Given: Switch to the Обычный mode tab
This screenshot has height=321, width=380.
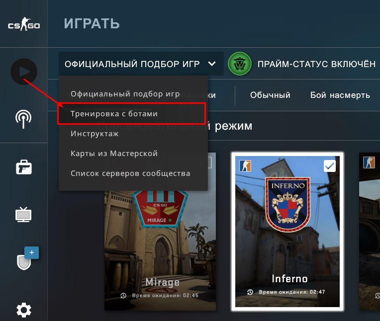Looking at the screenshot, I should (270, 95).
